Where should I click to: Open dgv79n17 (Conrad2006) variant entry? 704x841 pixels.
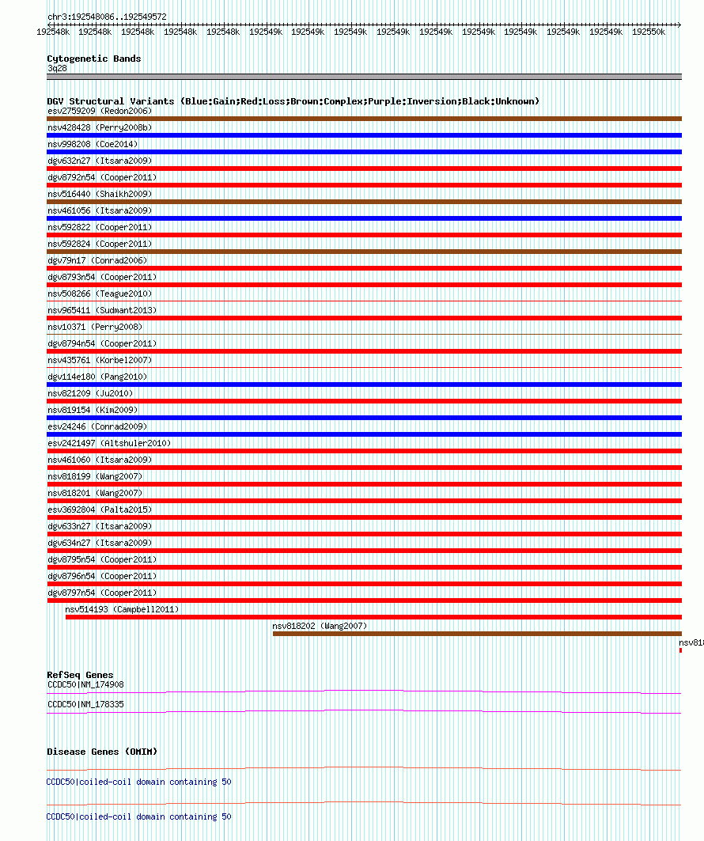[x=97, y=260]
